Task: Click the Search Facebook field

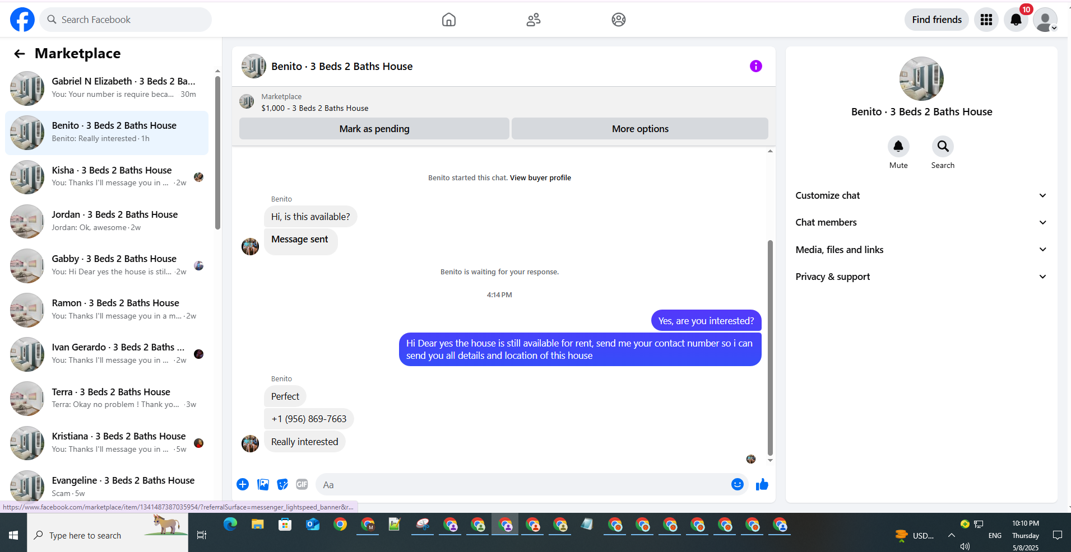Action: 126,20
